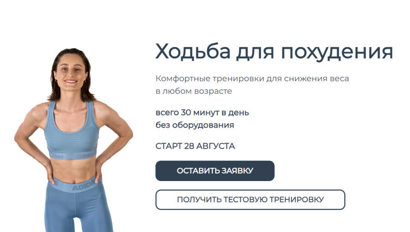Click the word Ходьба in the heading
Viewport: 410px width, 232px height.
[193, 51]
